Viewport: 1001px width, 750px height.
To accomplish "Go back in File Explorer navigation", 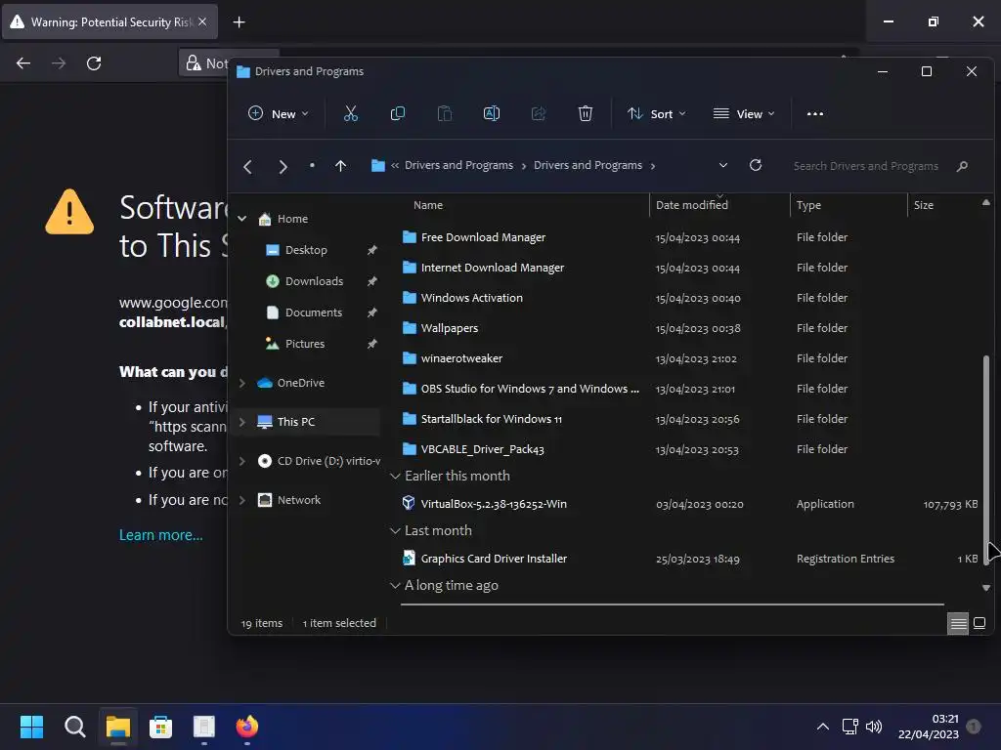I will [x=247, y=166].
